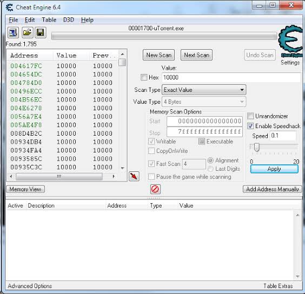Select the Last Digits radio button
Image resolution: width=305 pixels, height=294 pixels.
click(x=210, y=169)
